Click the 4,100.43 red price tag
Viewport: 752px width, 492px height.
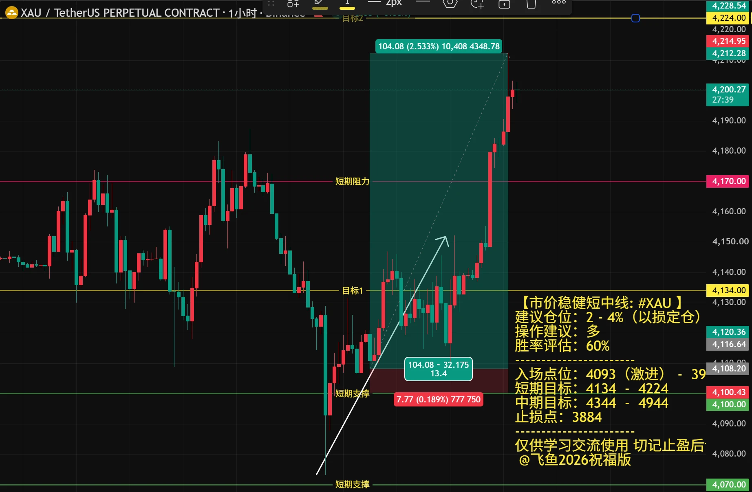point(728,392)
